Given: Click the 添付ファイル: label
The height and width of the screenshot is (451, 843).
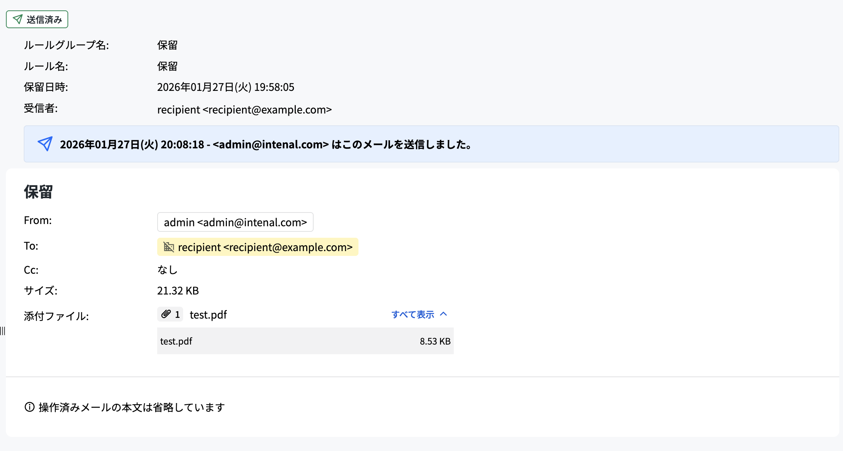Looking at the screenshot, I should click(56, 316).
